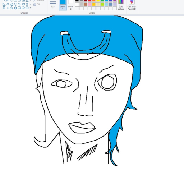Open the line Size dropdown

[52, 5]
